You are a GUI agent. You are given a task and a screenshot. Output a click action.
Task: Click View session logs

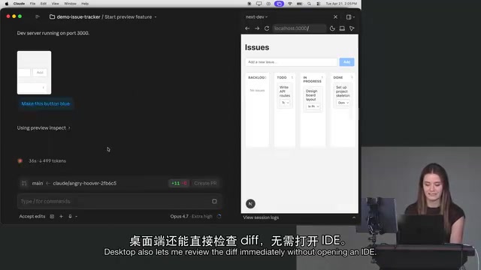click(261, 217)
